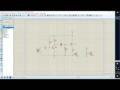120x90 pixels.
Task: Select the Selection Mode arrow tool
Action: pos(1,20)
